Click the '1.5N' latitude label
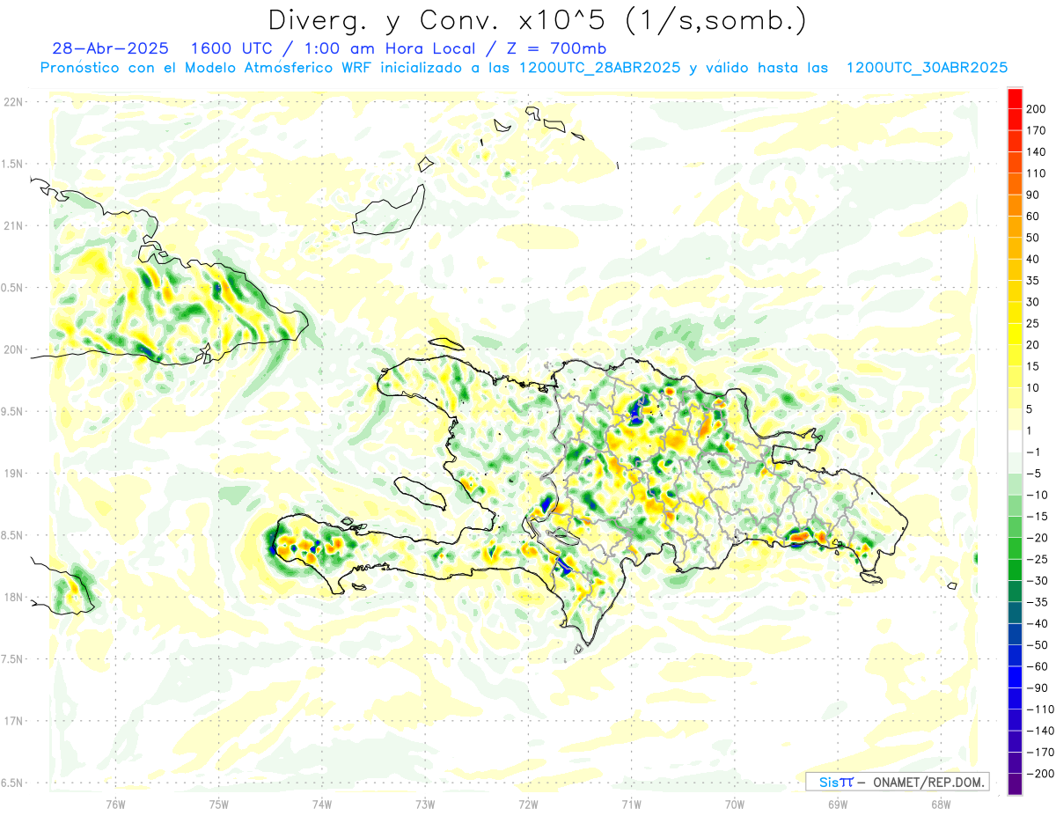 point(11,164)
